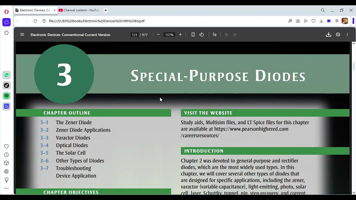
Task: Open Spotify in Opera sidebar
Action: [x=7, y=96]
